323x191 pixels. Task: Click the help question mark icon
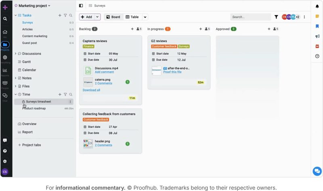5,151
